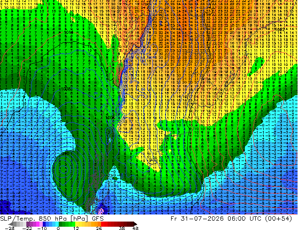This screenshot has width=298, height=230.
Task: Click the legend's darkest maroon right arrow end
Action: point(135,224)
